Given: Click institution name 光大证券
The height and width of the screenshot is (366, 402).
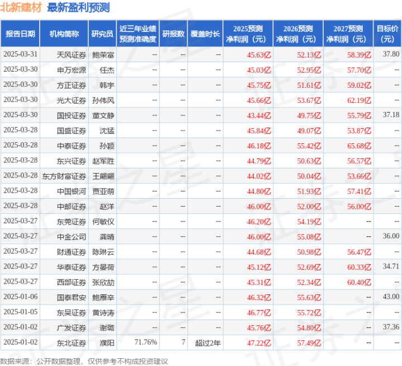Looking at the screenshot, I should pyautogui.click(x=71, y=100).
